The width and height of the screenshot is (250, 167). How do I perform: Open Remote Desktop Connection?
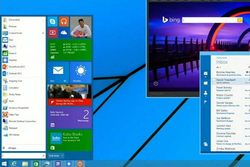24,121
